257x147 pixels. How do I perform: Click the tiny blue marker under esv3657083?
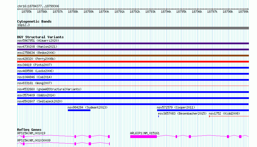tap(159, 116)
